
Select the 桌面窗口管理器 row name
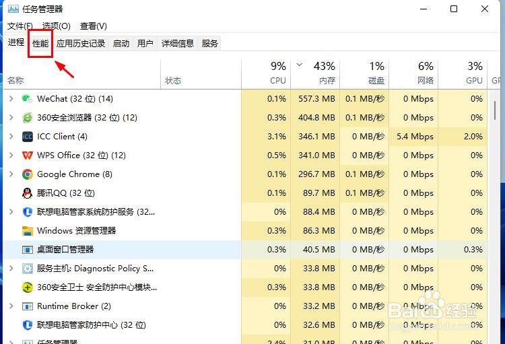[x=65, y=250]
